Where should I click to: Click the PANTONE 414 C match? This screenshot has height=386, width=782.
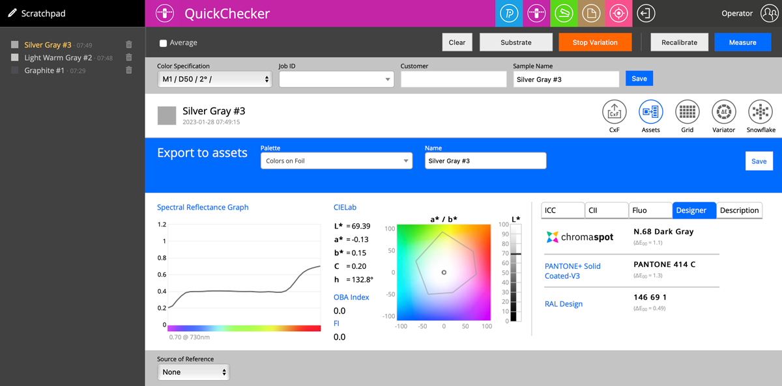[x=665, y=264]
